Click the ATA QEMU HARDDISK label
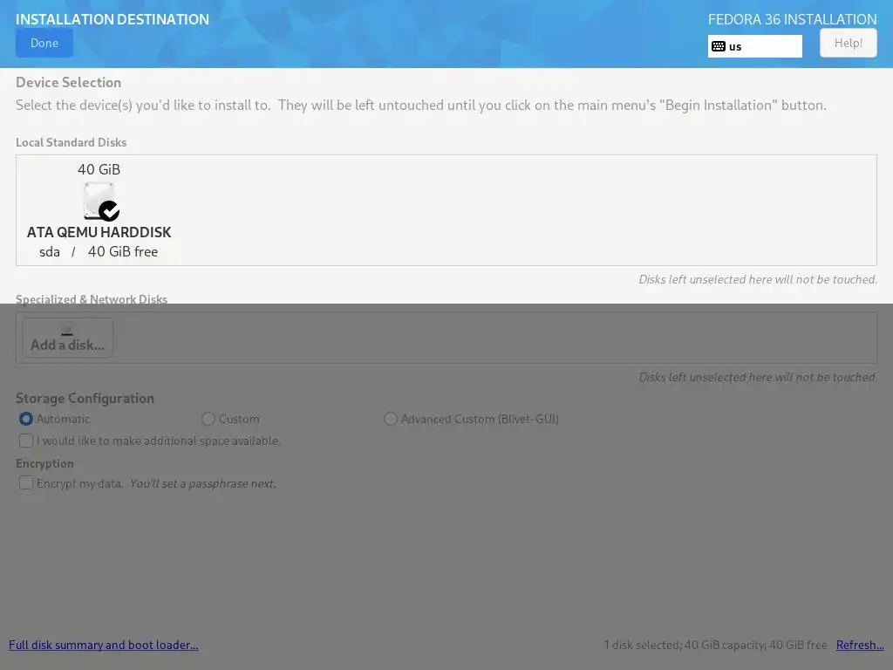Viewport: 893px width, 670px height. click(x=99, y=232)
